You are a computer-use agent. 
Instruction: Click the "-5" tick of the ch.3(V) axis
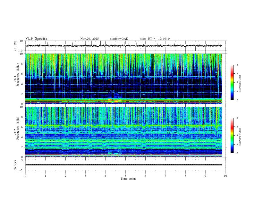[x=21, y=170]
